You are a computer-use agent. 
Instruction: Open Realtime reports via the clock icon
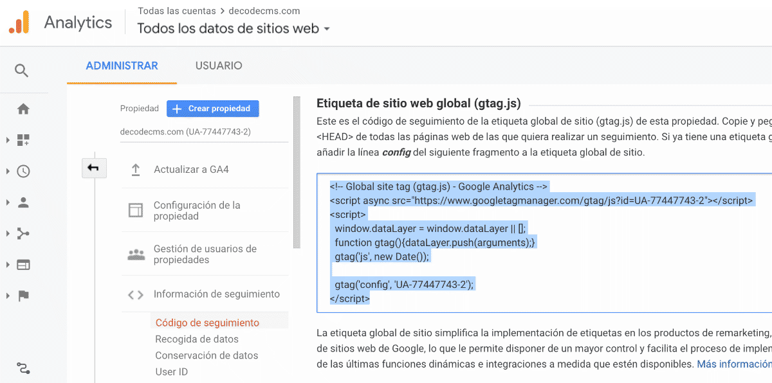pyautogui.click(x=23, y=171)
